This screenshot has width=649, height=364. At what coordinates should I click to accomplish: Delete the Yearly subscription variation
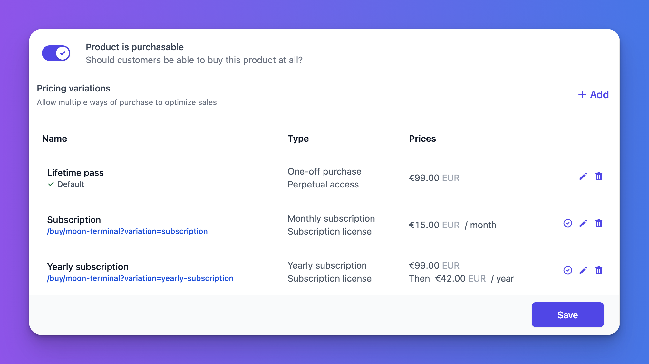(598, 270)
